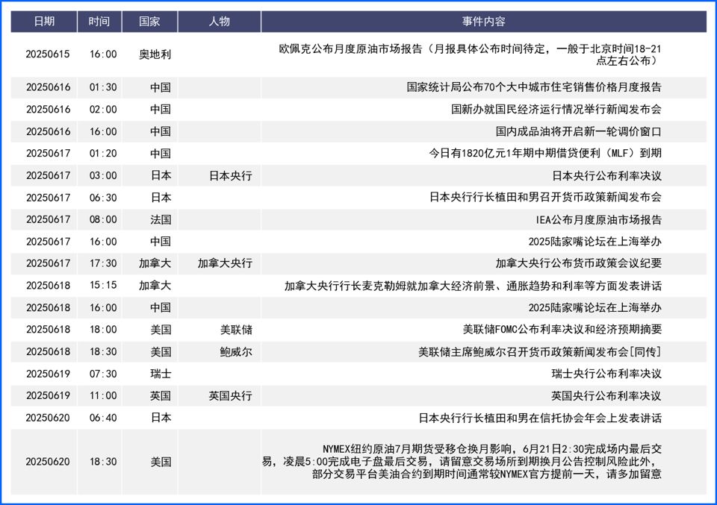The image size is (717, 505).
Task: Select the 植田和男在信托协会年会上发表讲话 event
Action: [x=540, y=418]
